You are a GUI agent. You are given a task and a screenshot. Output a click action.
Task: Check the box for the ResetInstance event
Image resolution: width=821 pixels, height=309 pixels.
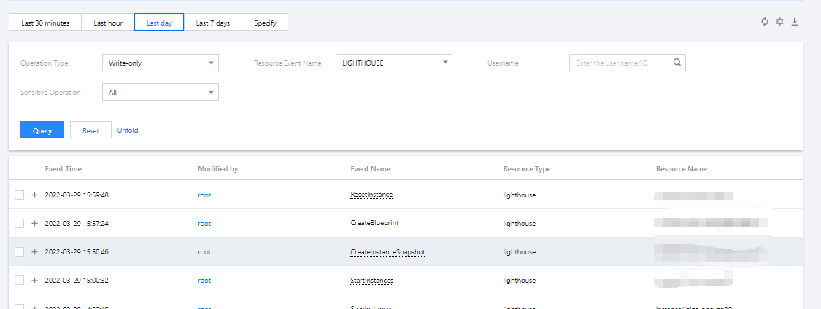click(19, 195)
